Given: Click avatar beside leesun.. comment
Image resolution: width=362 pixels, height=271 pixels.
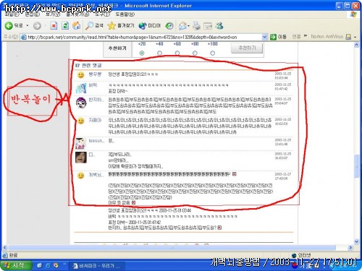Looking at the screenshot, I should 81,144.
